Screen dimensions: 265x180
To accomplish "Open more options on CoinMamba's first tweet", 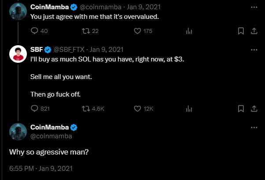I will (254, 7).
